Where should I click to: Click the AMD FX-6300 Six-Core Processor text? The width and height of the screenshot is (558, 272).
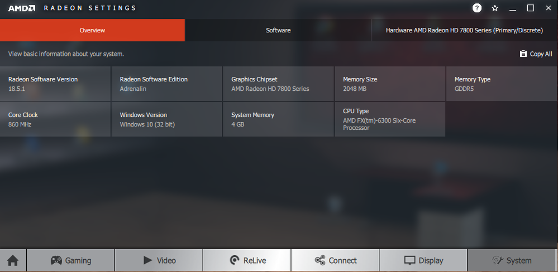379,124
